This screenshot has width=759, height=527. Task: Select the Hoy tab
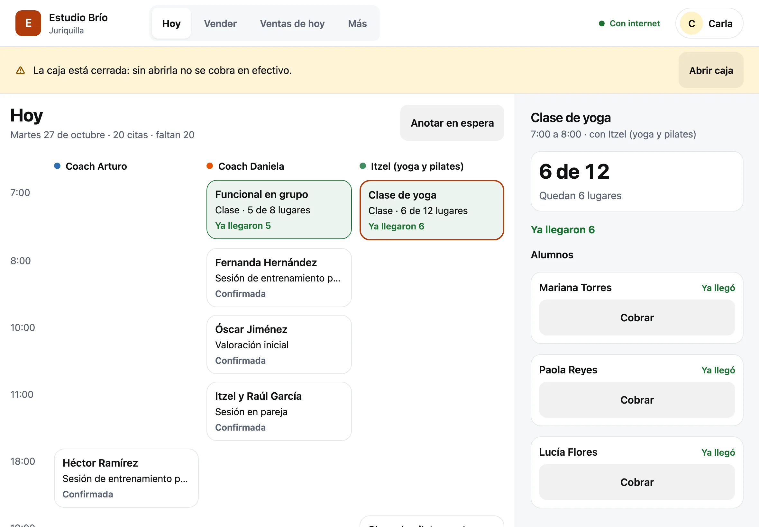click(171, 23)
